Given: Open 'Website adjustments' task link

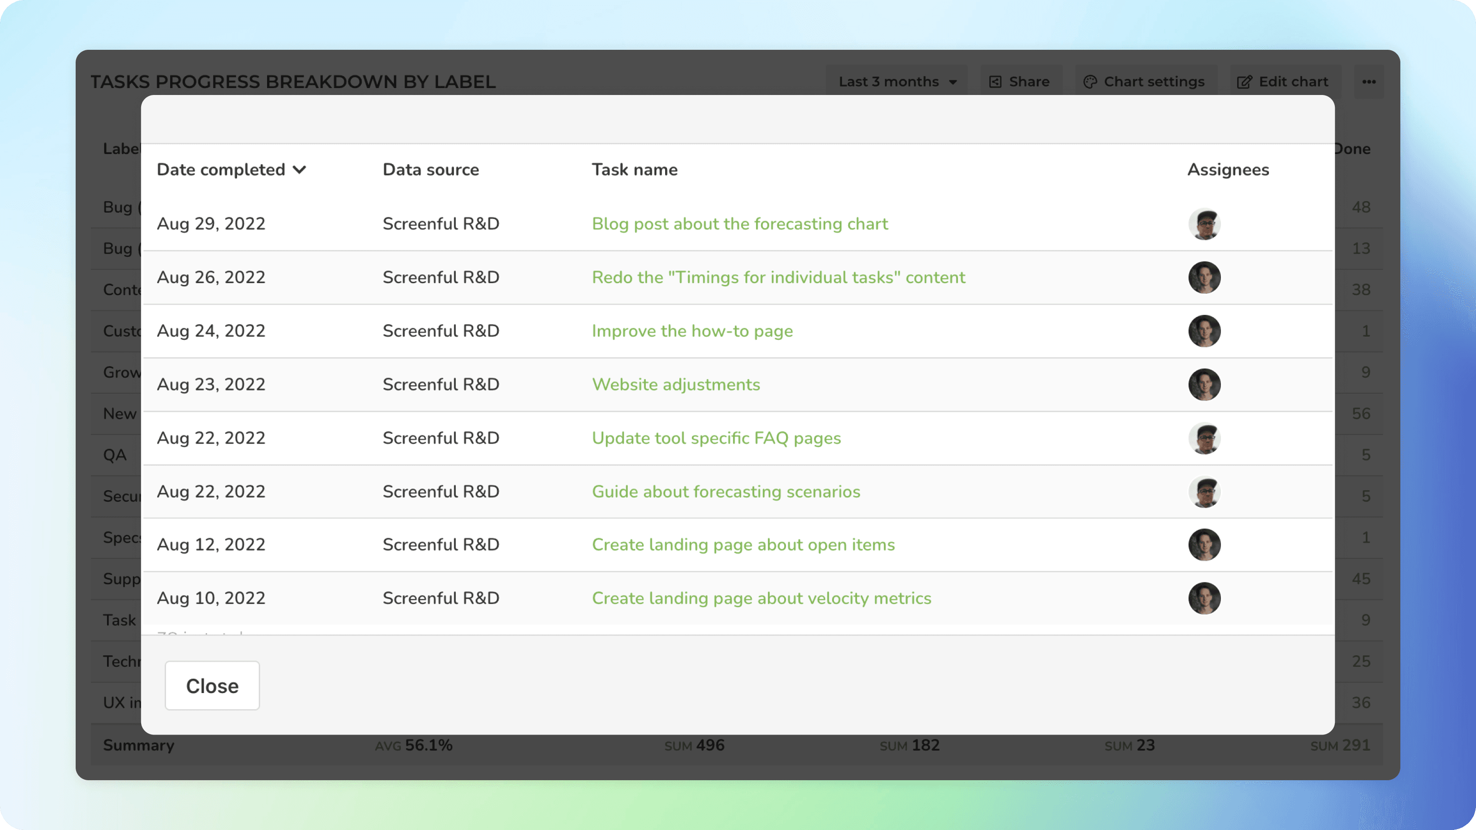Looking at the screenshot, I should pyautogui.click(x=676, y=385).
